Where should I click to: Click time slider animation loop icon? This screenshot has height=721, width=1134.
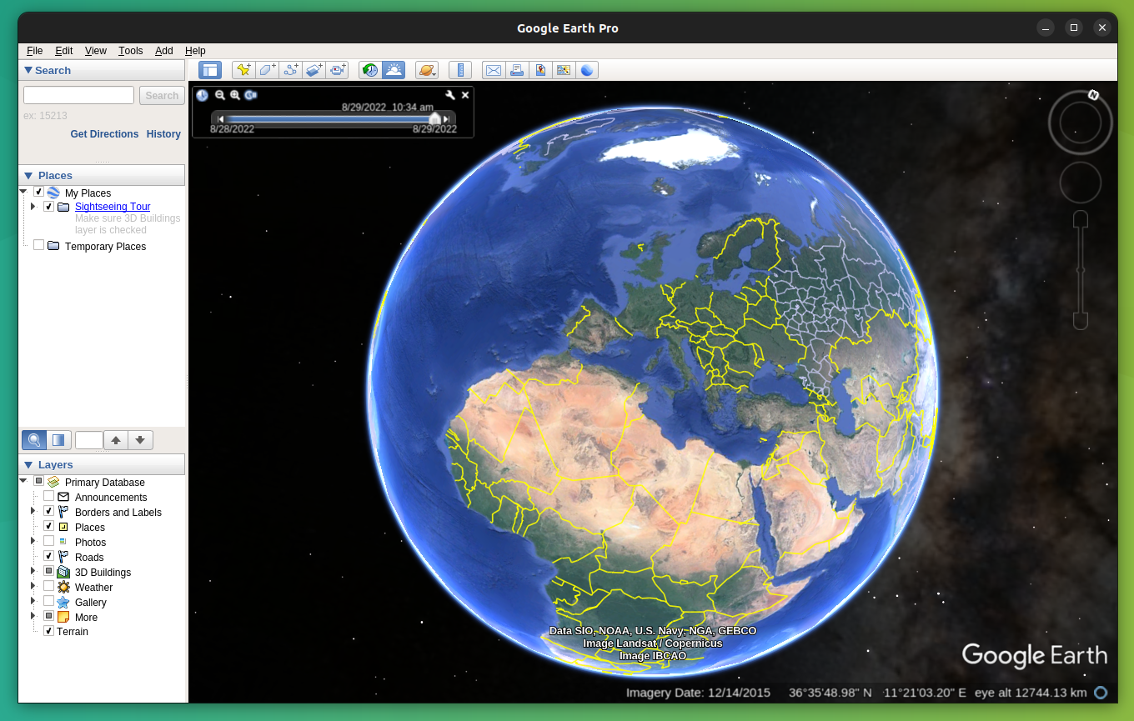(x=250, y=95)
